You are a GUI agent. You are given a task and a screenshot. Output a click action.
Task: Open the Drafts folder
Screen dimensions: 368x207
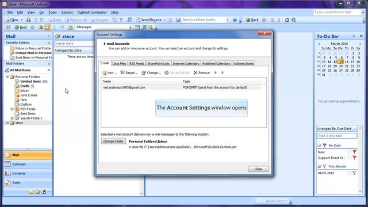[x=25, y=86]
